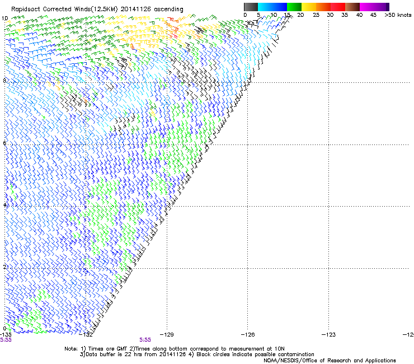
Task: Pick the yellow 20-25 knots legend swatch
Action: [309, 7]
